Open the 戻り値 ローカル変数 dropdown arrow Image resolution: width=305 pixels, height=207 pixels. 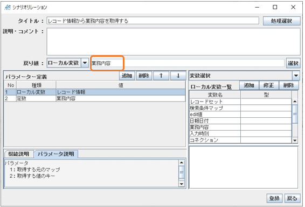(x=85, y=63)
